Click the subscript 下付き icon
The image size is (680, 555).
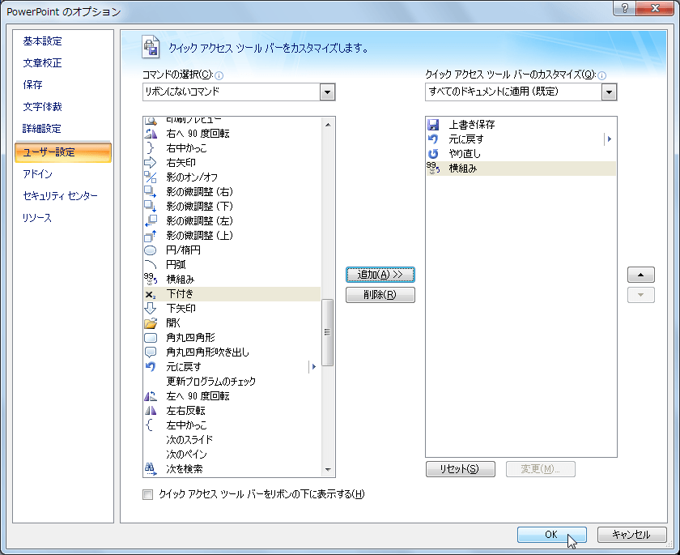point(151,294)
